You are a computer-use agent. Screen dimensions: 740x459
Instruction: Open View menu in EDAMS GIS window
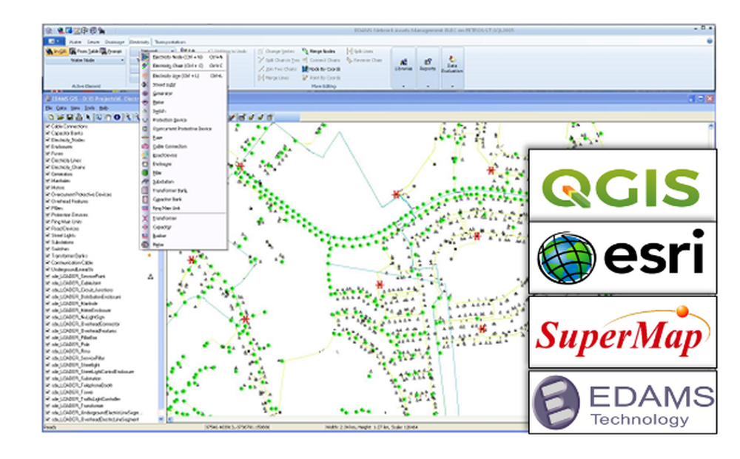point(75,108)
